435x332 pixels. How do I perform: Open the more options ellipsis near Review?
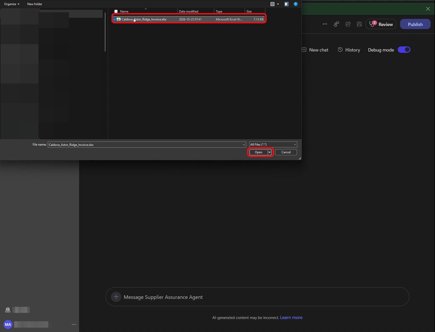[x=325, y=24]
